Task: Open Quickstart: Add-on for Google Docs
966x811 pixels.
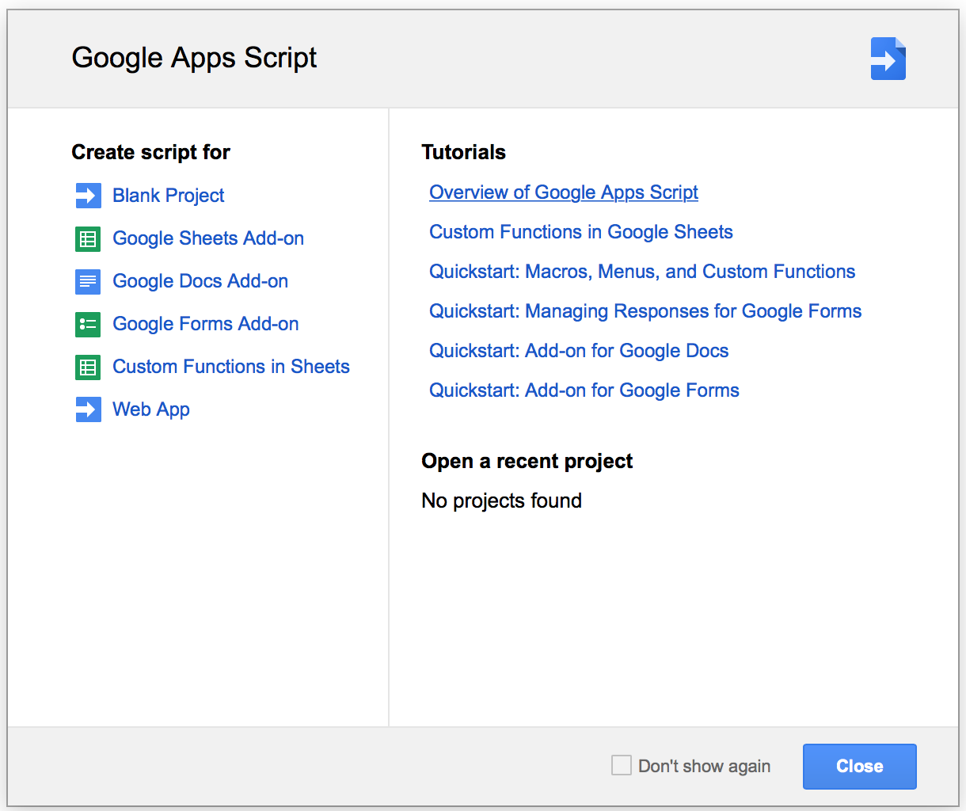Action: tap(579, 351)
